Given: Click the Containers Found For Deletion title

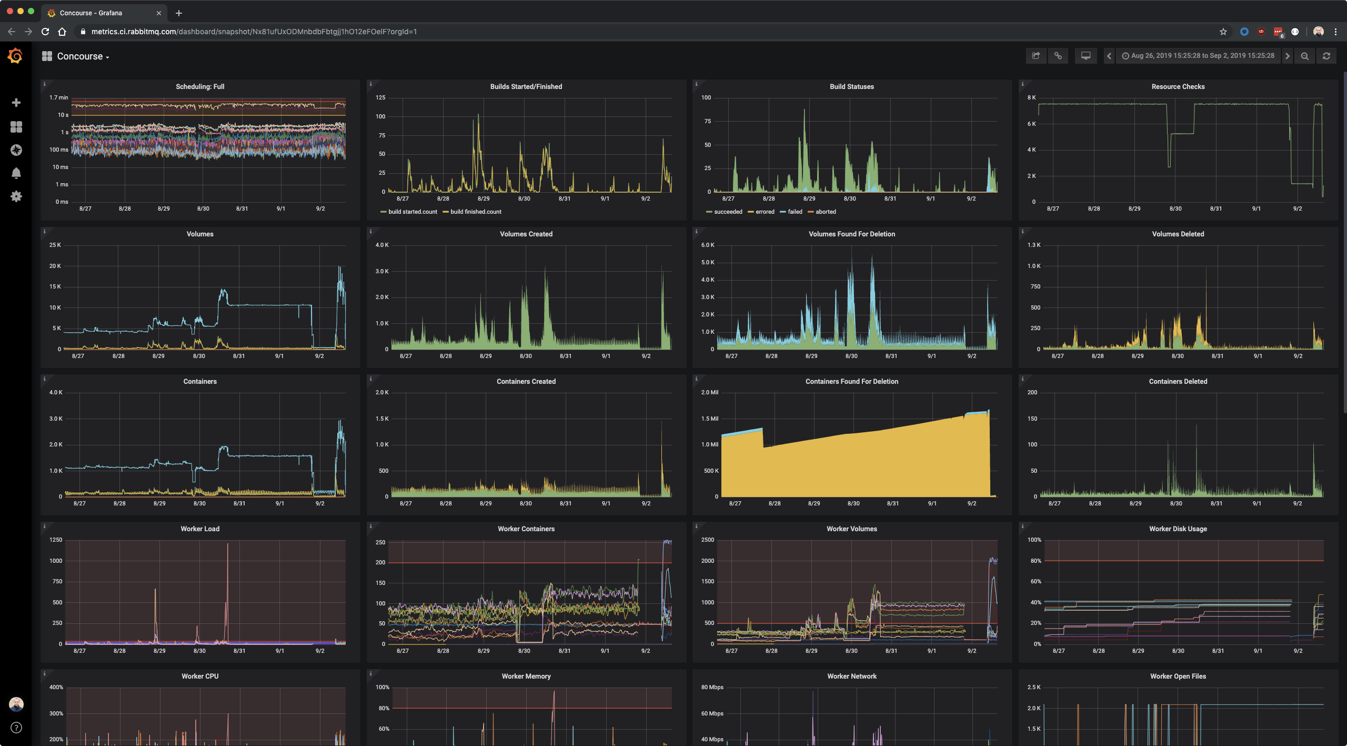Looking at the screenshot, I should tap(852, 381).
